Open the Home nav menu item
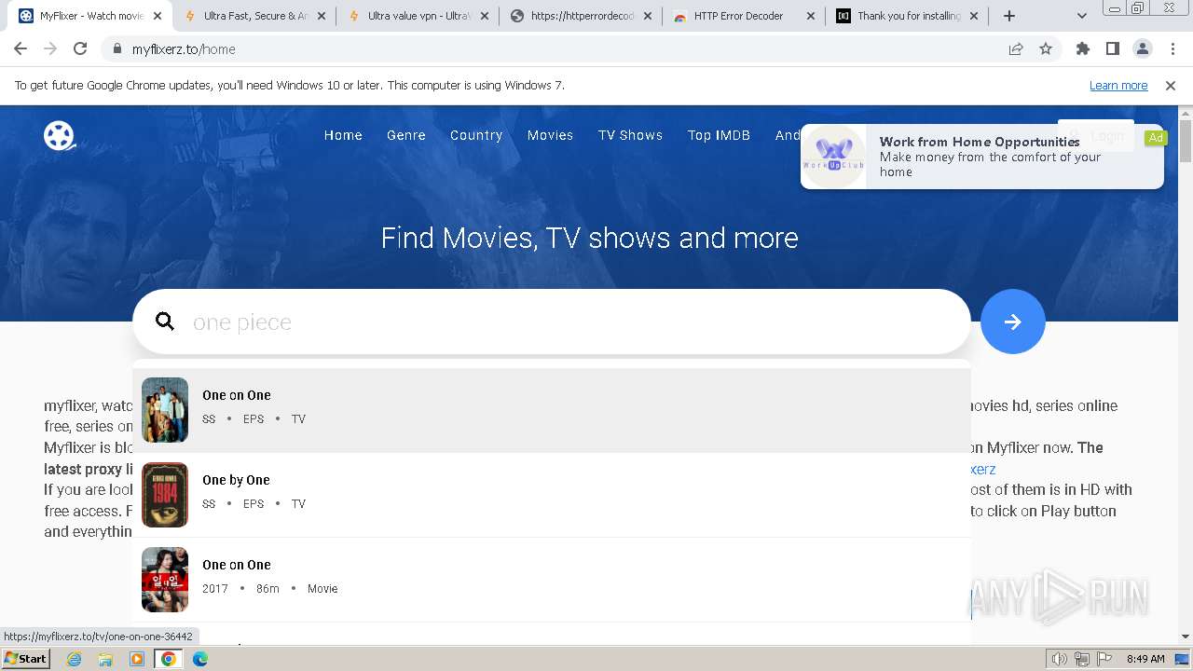The height and width of the screenshot is (671, 1193). 343,135
